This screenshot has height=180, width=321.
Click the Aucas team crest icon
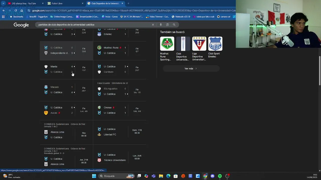[x=46, y=113]
